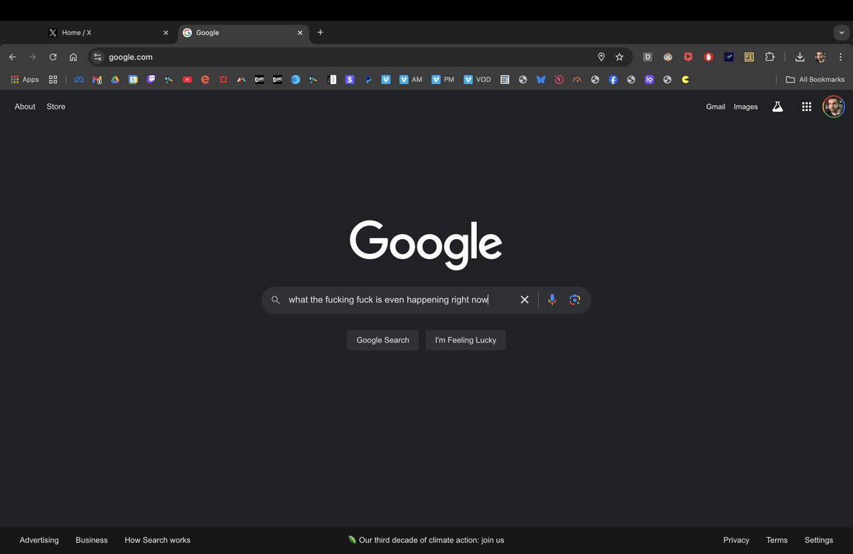Open the Twitch bookmark

[151, 80]
